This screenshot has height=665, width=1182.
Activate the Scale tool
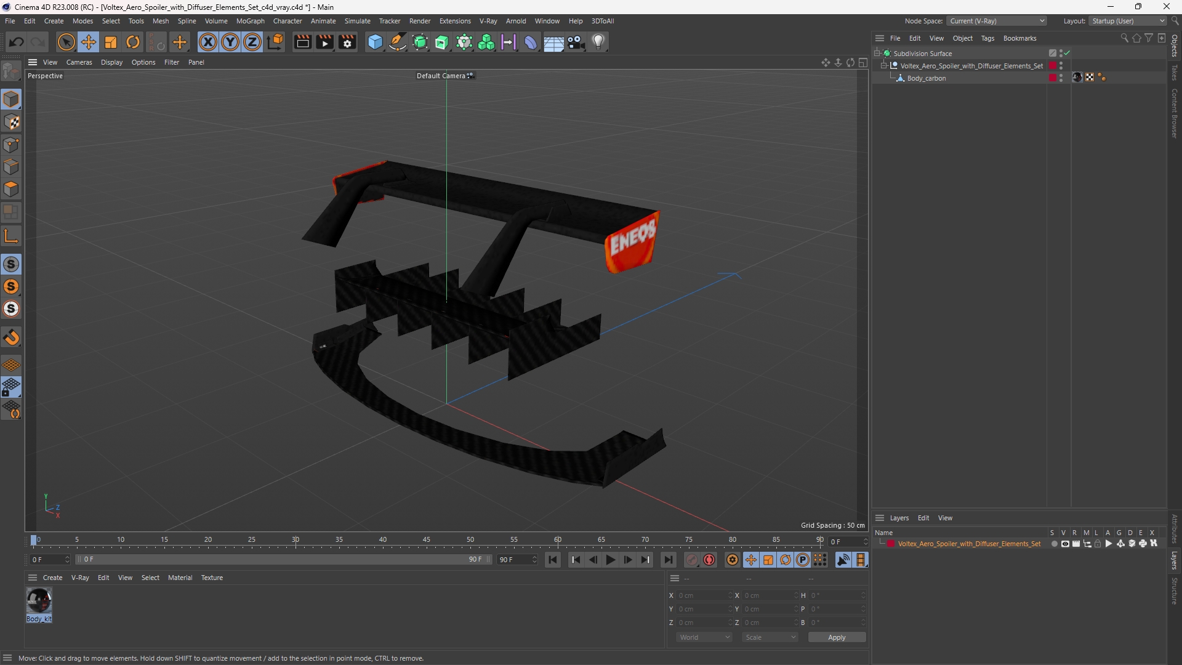111,42
